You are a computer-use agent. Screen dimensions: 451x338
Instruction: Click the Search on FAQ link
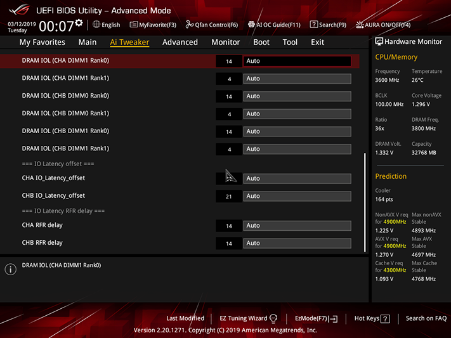pyautogui.click(x=426, y=318)
